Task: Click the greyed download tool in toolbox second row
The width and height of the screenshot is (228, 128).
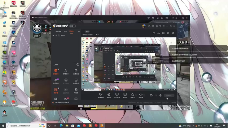Action: click(66, 81)
